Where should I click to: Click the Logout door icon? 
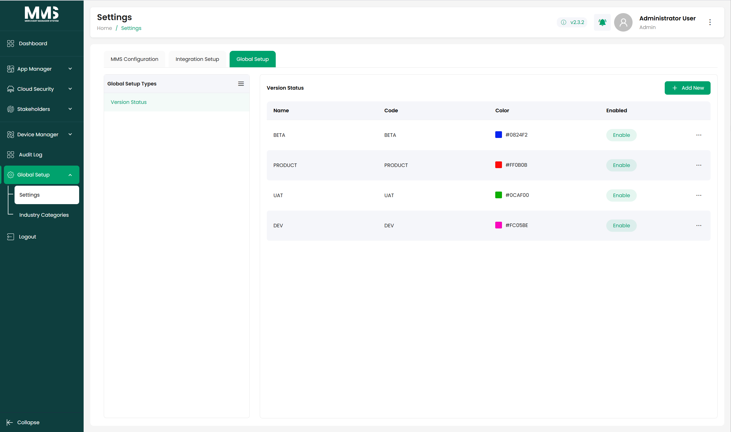[11, 237]
